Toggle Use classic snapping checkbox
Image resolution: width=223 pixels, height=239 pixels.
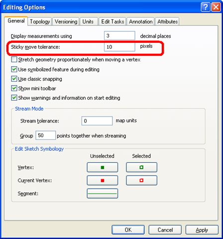tap(14, 79)
